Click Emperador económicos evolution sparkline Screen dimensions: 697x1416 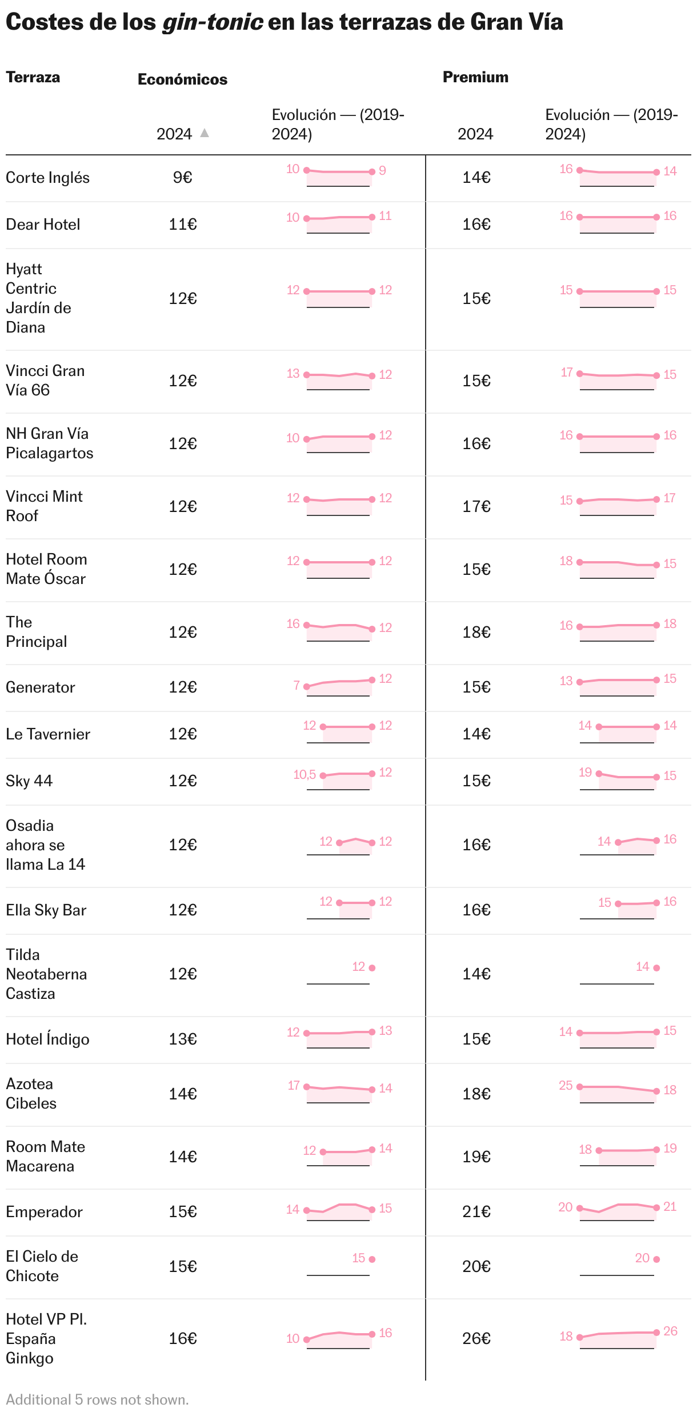point(339,1211)
